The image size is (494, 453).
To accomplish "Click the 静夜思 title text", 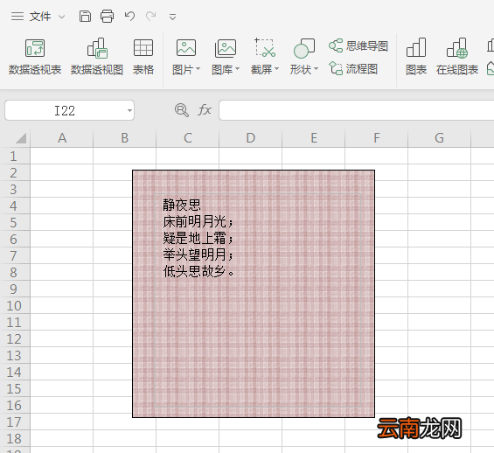I will (x=182, y=206).
